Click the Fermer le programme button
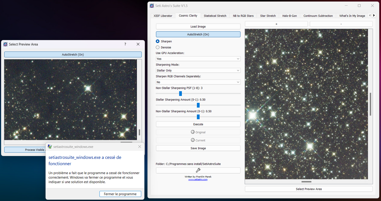This screenshot has height=201, width=381. point(120,194)
